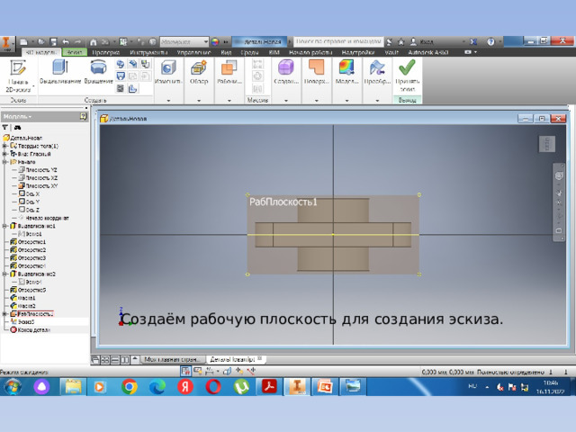Switch to Моя главная страница document tab

(x=172, y=359)
